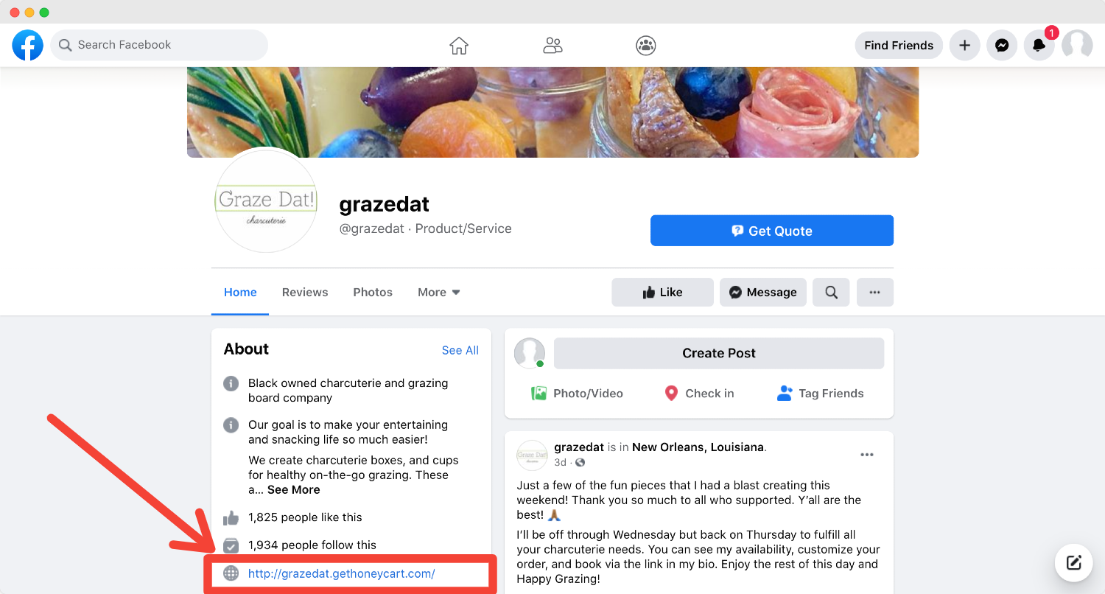Image resolution: width=1105 pixels, height=594 pixels.
Task: Open the notifications bell
Action: pyautogui.click(x=1039, y=45)
